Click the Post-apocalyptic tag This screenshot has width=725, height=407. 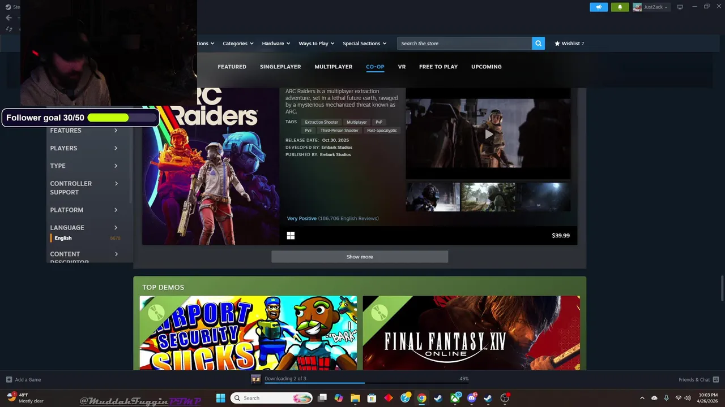tap(382, 131)
